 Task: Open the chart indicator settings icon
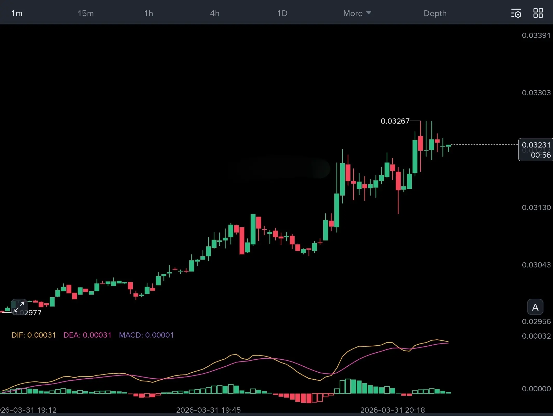[516, 13]
